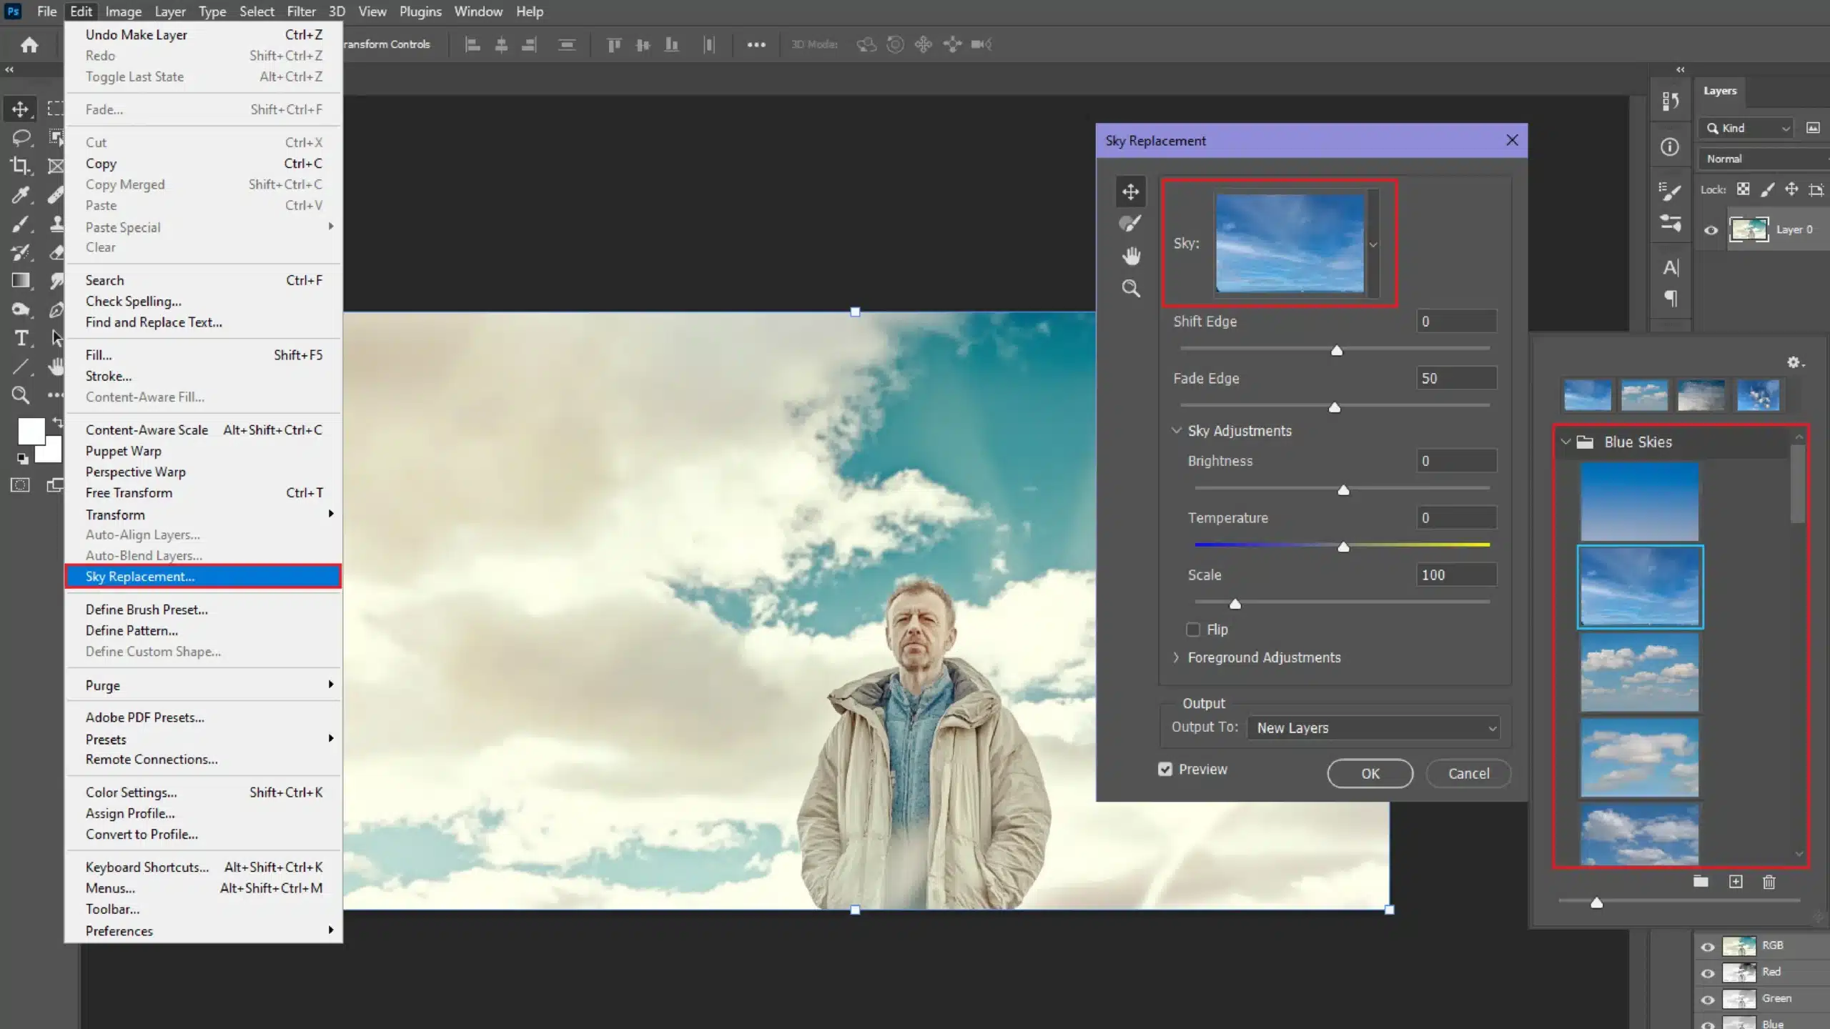
Task: Click the Fade Edge value field
Action: coord(1456,378)
